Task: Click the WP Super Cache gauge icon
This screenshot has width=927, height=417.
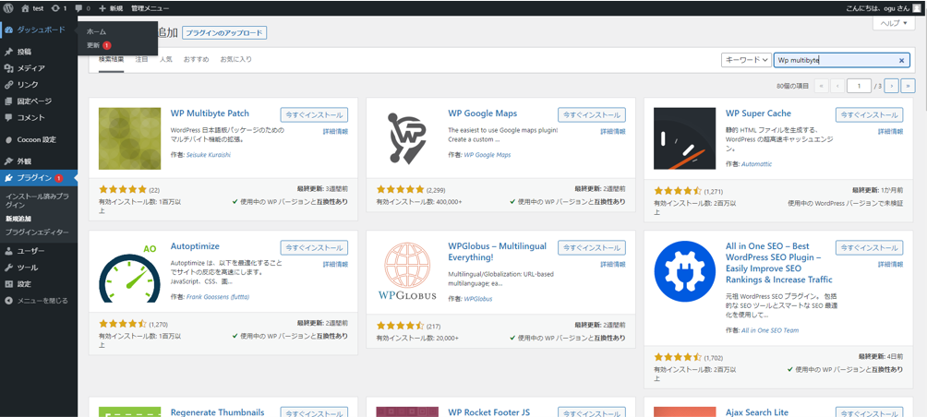Action: (685, 138)
